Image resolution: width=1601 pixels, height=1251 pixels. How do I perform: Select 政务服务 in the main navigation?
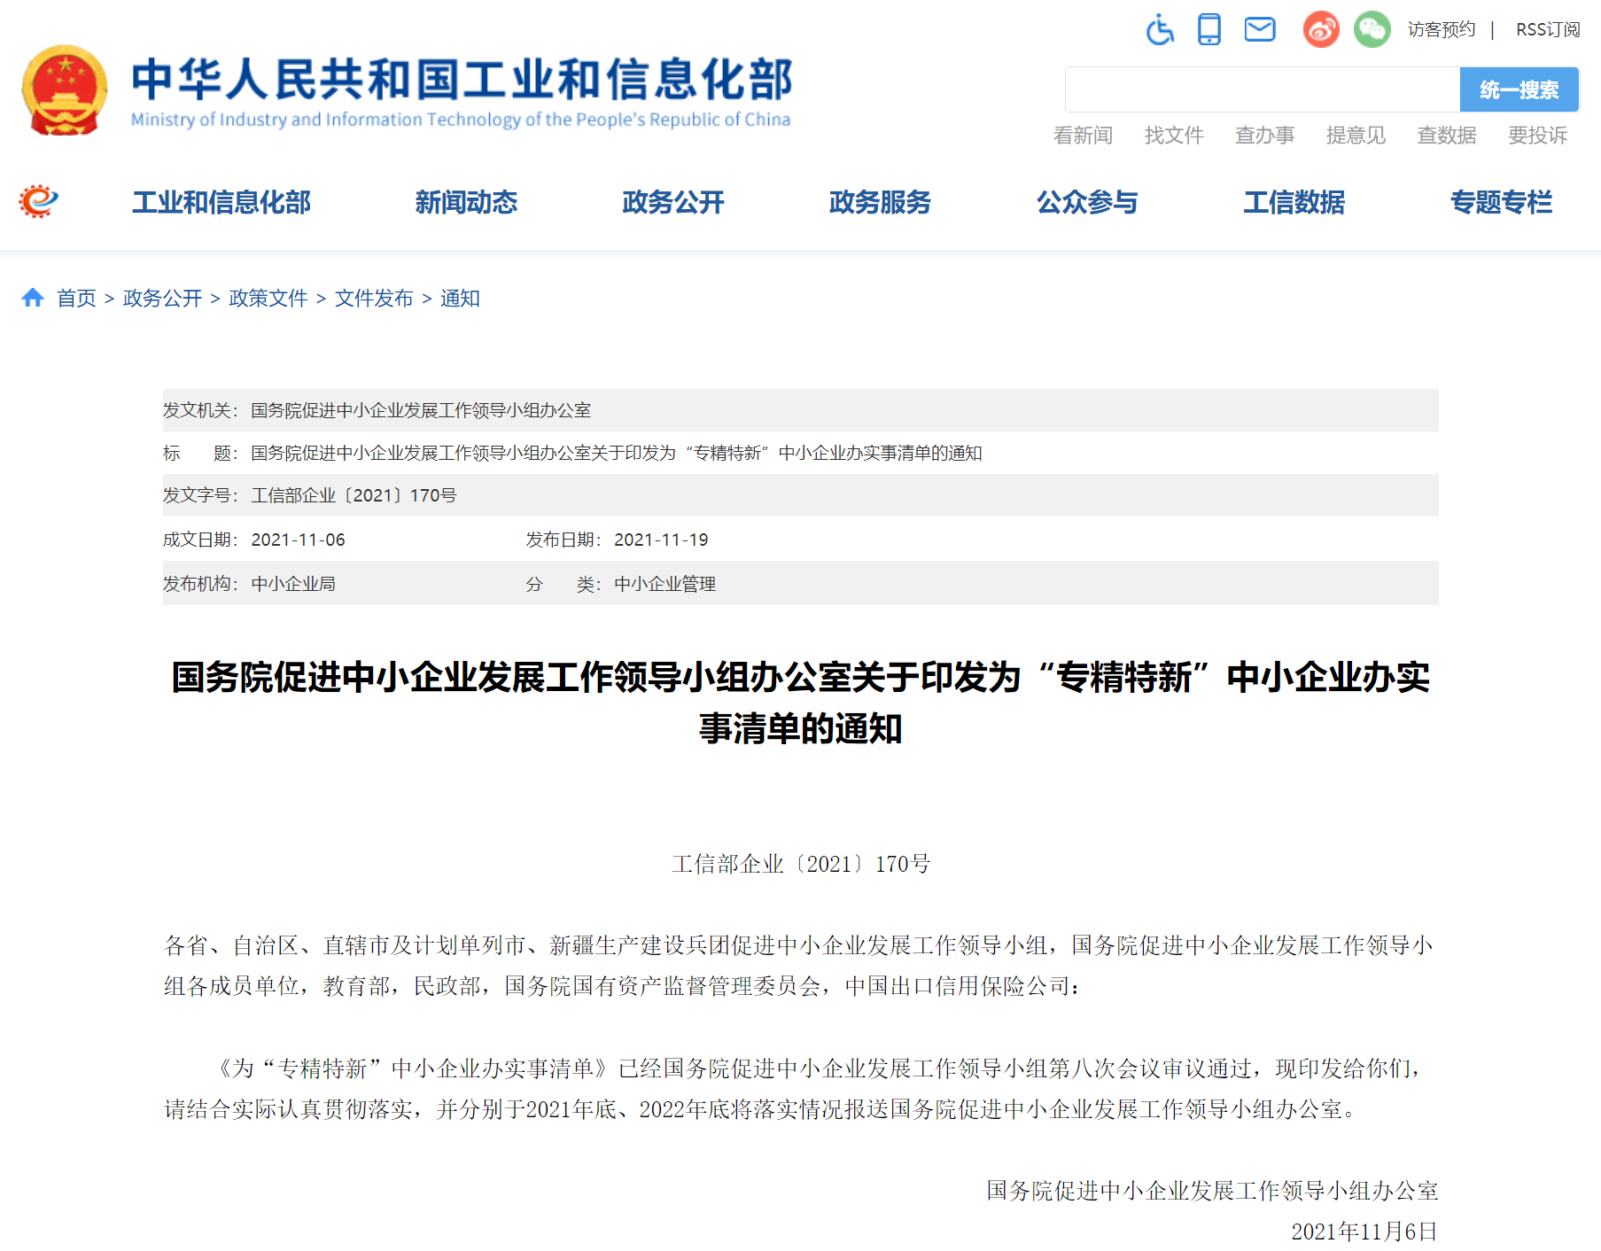(x=880, y=202)
